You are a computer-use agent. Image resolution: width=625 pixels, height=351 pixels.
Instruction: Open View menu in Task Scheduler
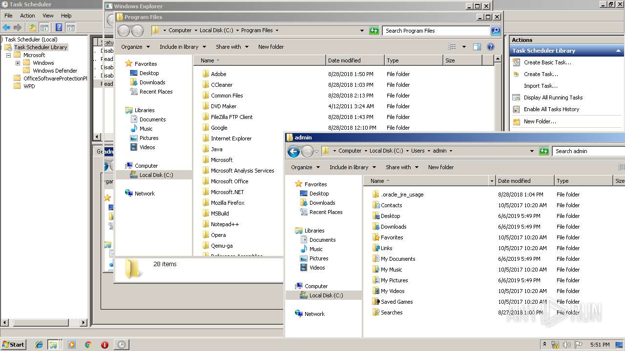click(48, 16)
